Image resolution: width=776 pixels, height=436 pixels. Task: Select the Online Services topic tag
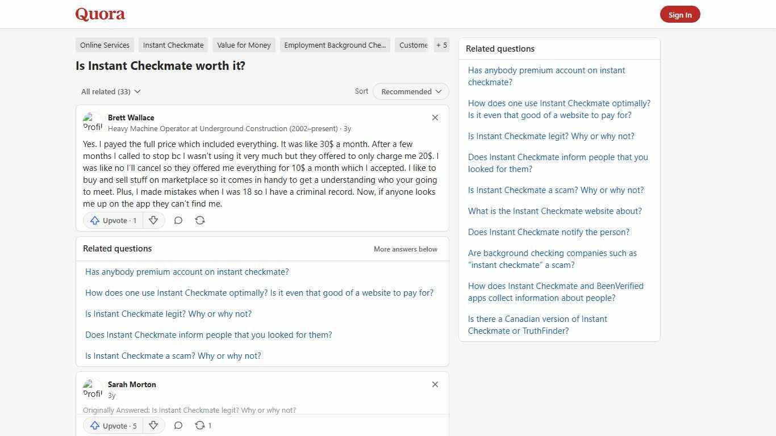point(105,45)
